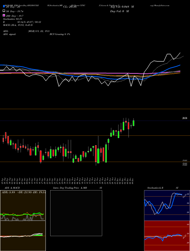Open the red RSI chart panel

pos(167,236)
